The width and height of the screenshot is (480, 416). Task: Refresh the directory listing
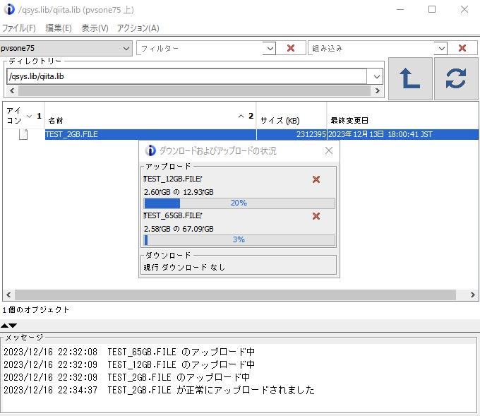(456, 78)
